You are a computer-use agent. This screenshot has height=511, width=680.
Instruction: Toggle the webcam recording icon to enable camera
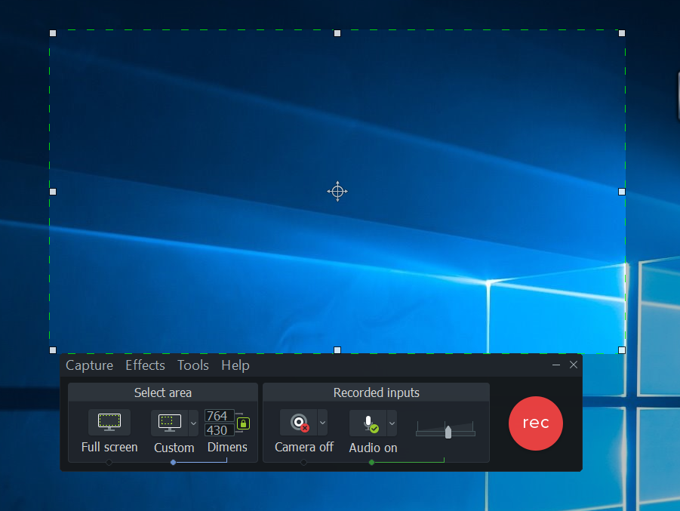[299, 423]
